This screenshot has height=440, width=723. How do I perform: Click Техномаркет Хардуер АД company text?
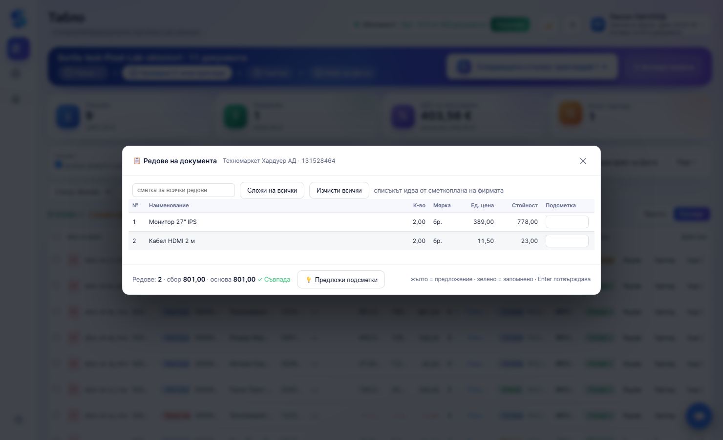259,161
